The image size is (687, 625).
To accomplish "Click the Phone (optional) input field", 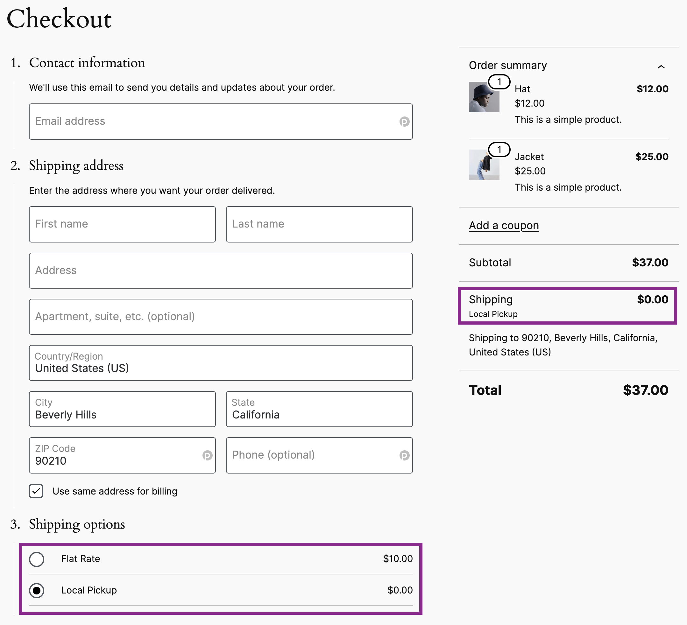I will click(x=319, y=455).
